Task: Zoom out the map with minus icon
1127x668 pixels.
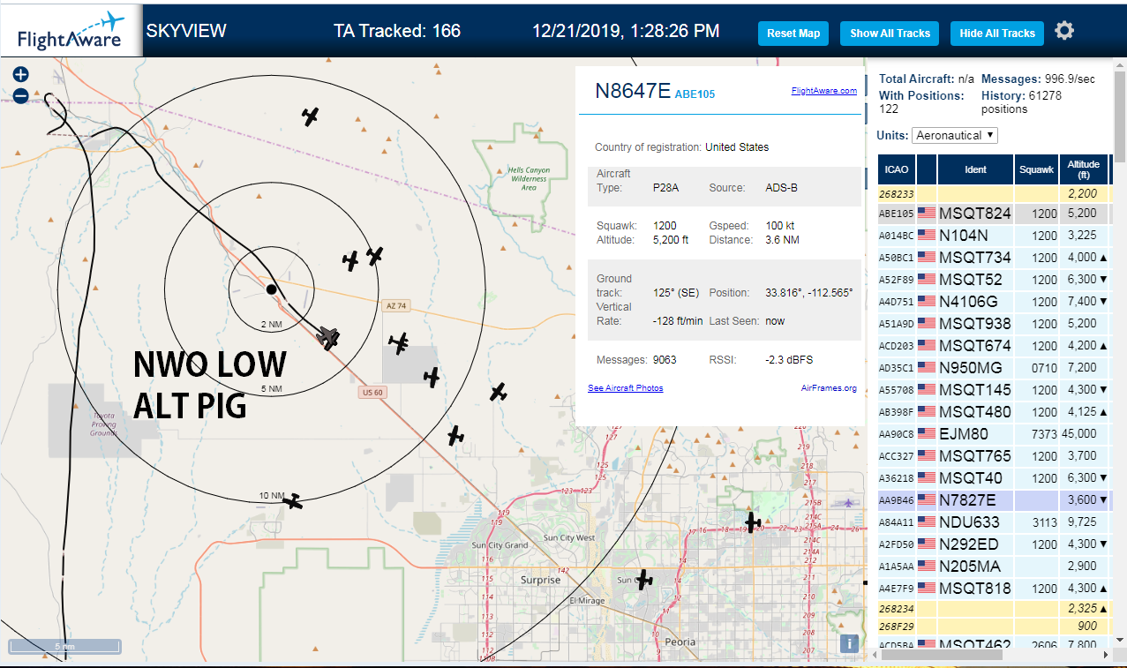Action: [x=21, y=95]
